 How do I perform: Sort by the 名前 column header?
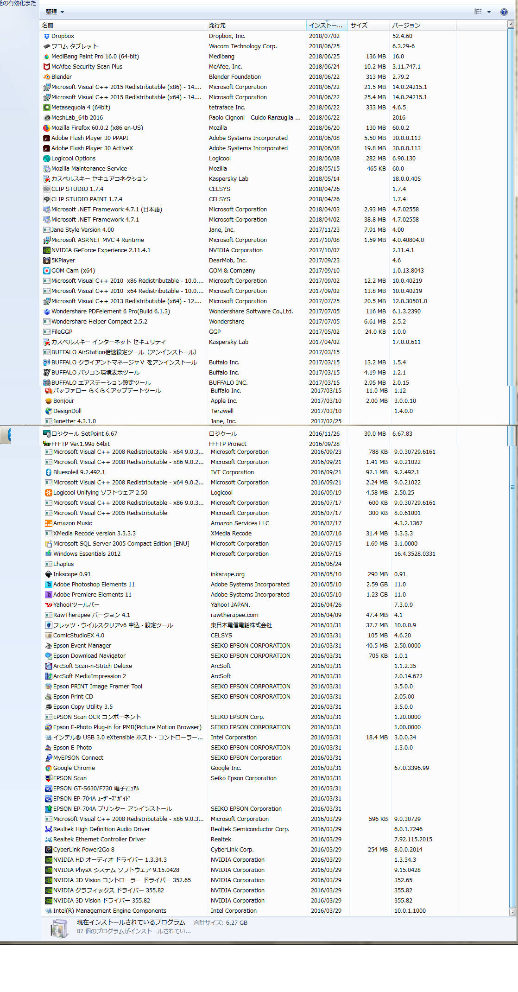123,25
